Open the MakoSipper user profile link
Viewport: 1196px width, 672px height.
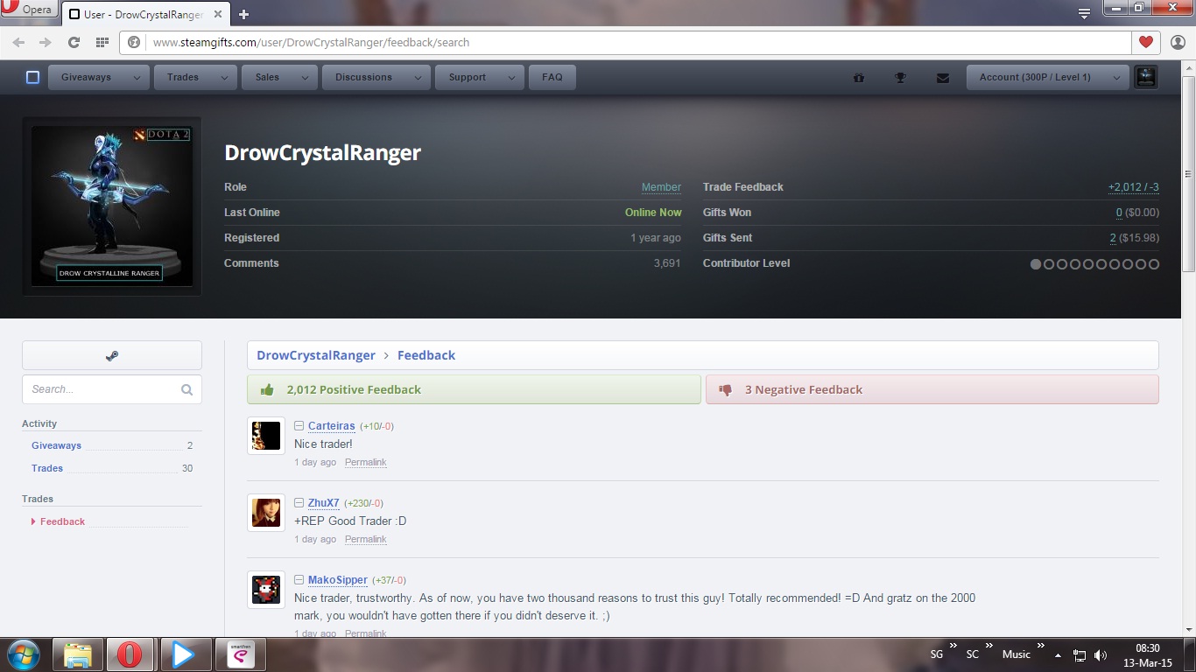coord(338,580)
